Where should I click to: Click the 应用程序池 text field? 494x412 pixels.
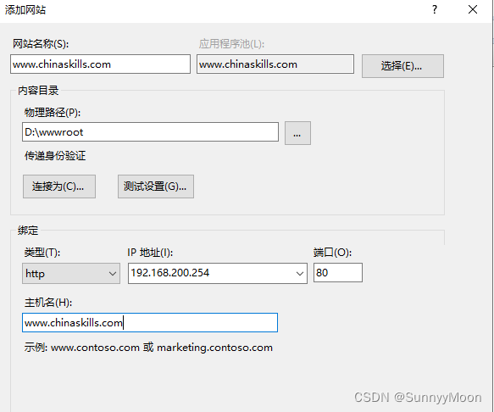(x=275, y=64)
